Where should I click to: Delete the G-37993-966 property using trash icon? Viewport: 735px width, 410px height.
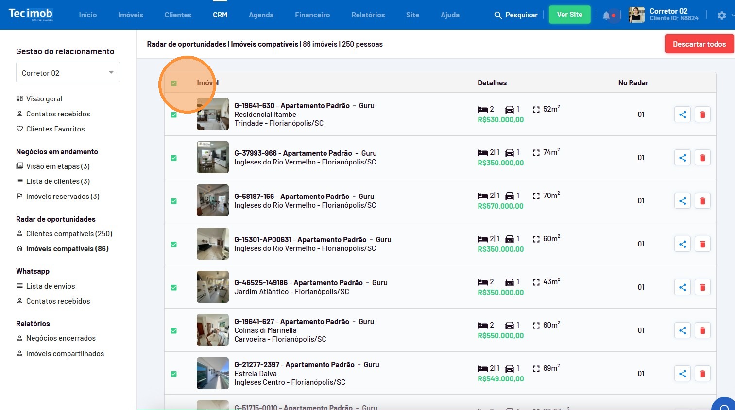pos(702,158)
